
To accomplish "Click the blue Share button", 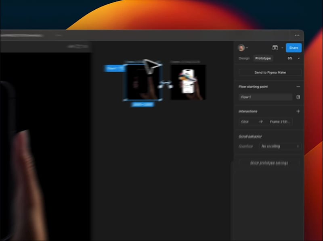I will [x=294, y=48].
